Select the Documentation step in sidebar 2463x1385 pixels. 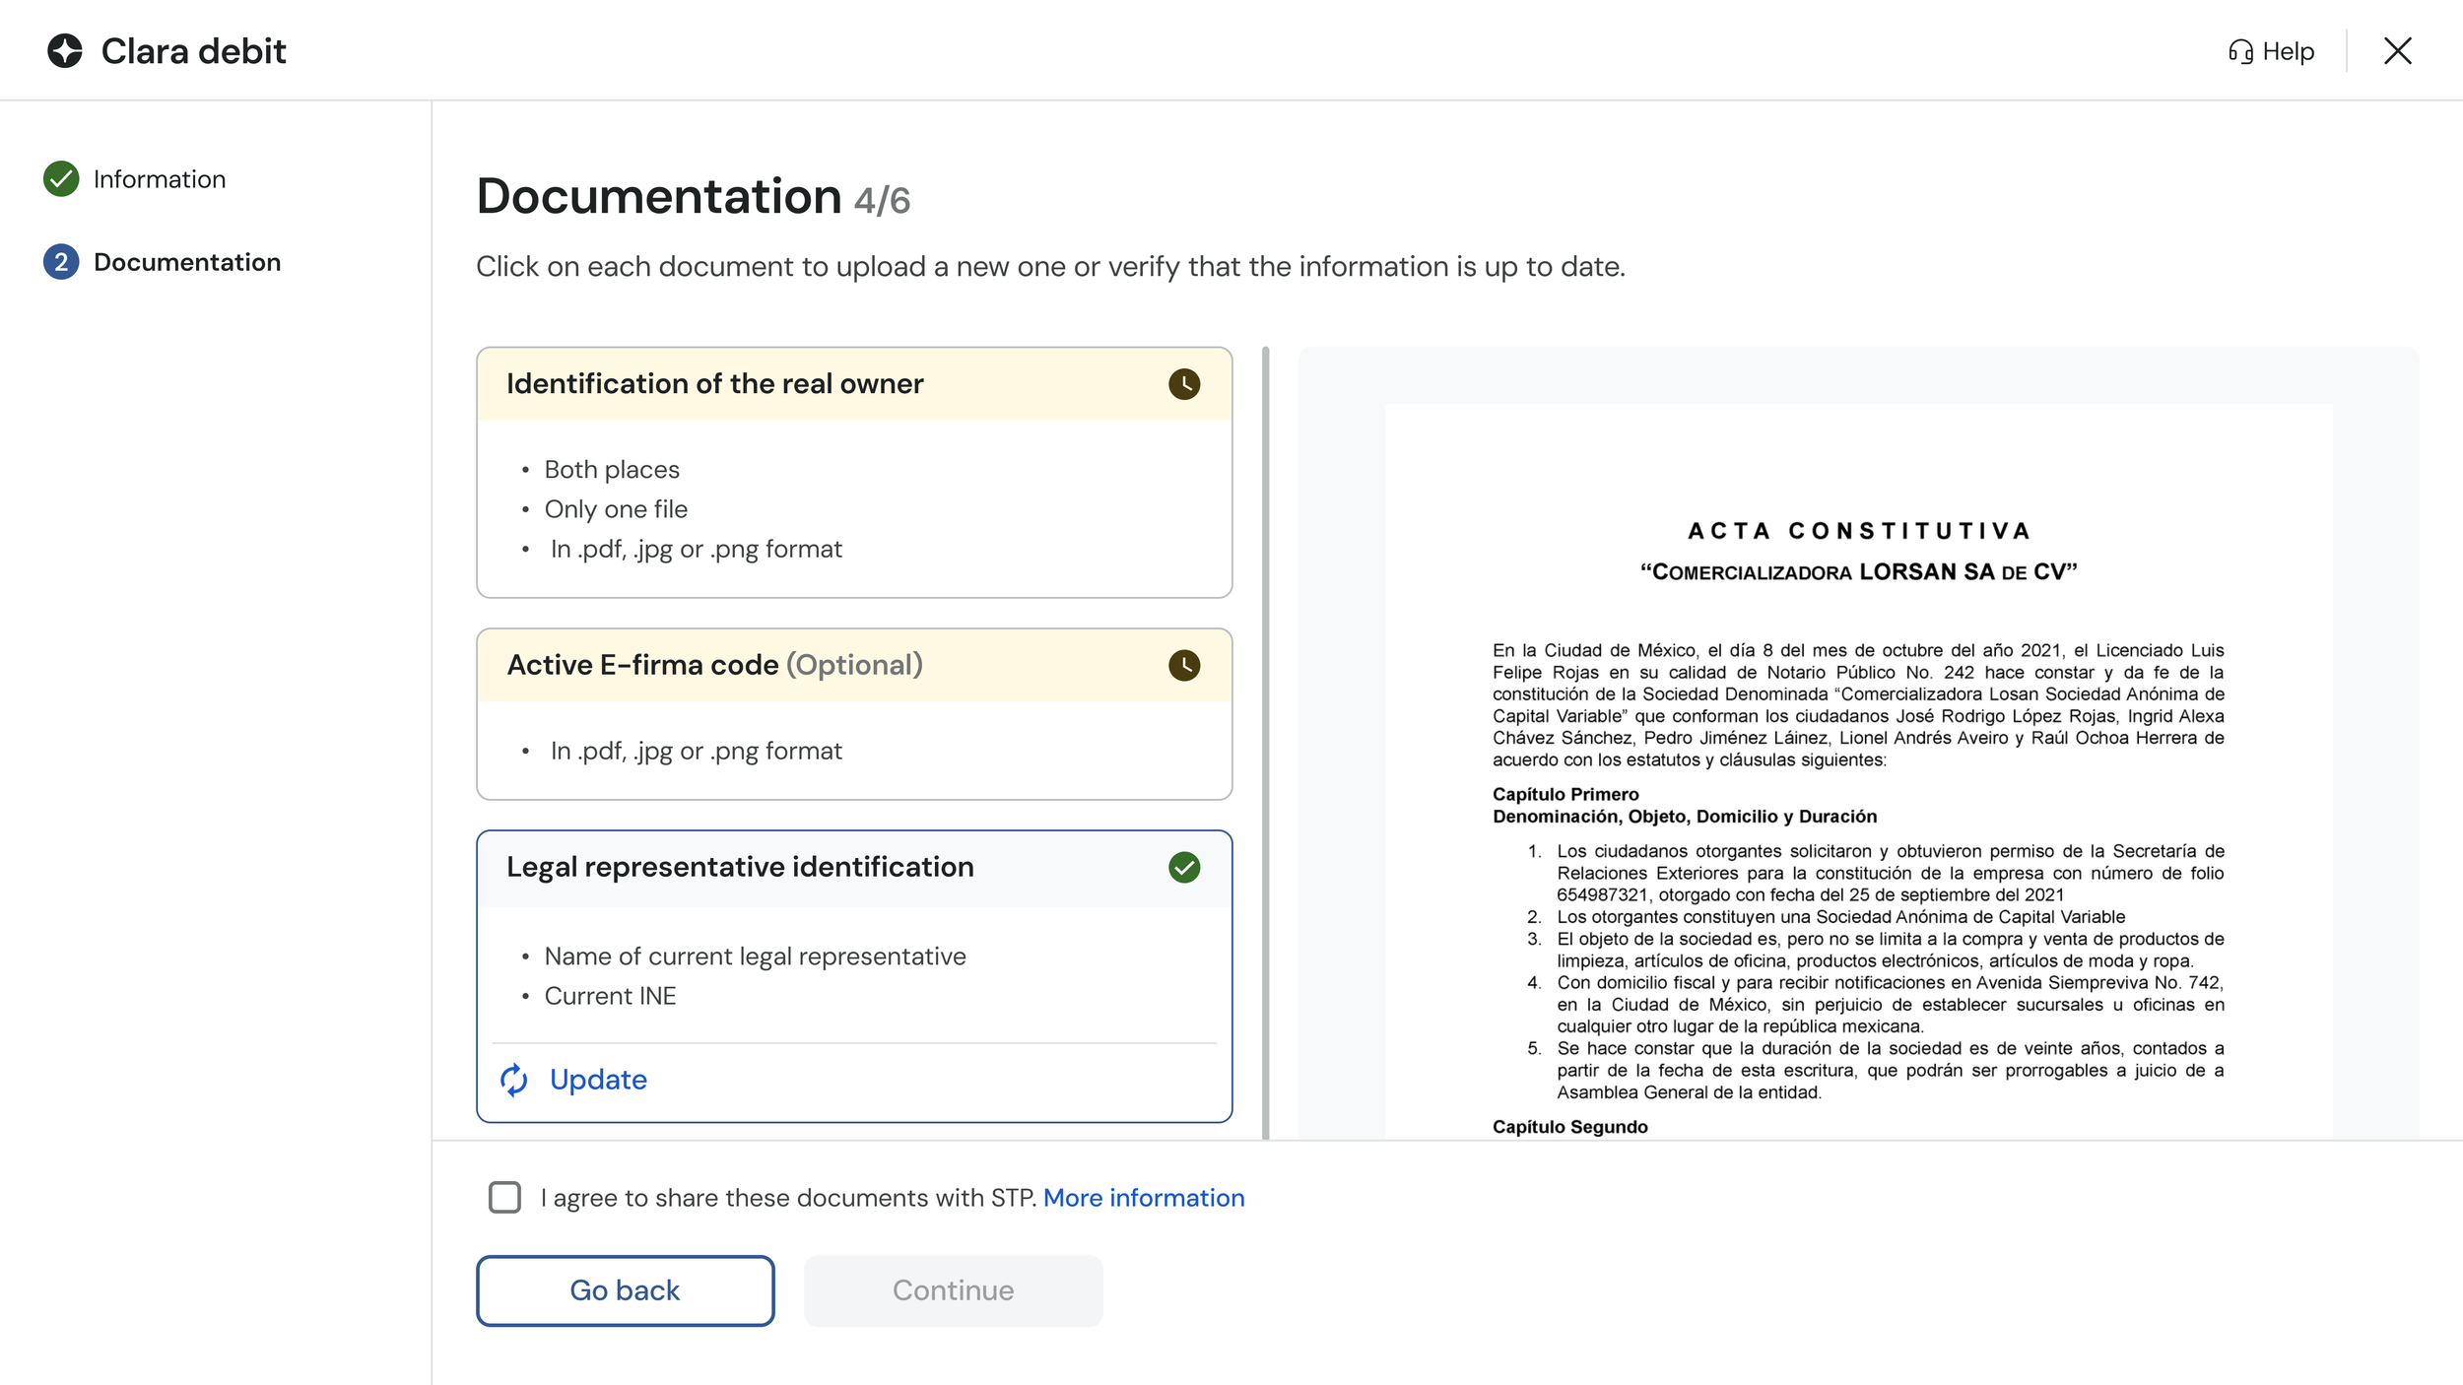coord(187,262)
